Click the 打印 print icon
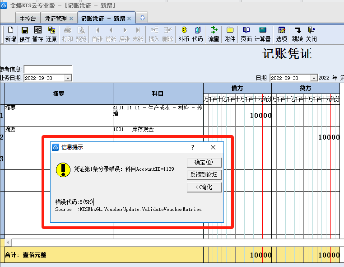344x267 pixels. (68, 34)
